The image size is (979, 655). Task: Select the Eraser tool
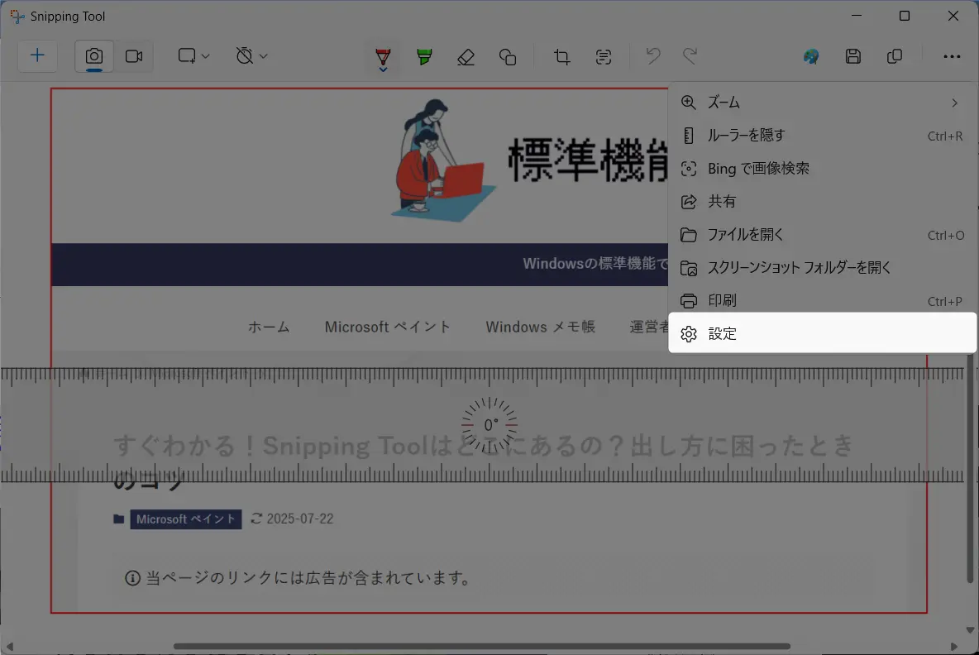(x=466, y=57)
